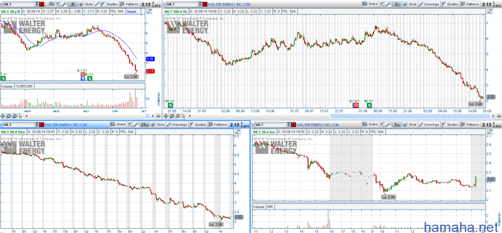Screen dimensions: 502x233
Task: Click right scroll arrow under daily chart
Action: click(x=152, y=116)
